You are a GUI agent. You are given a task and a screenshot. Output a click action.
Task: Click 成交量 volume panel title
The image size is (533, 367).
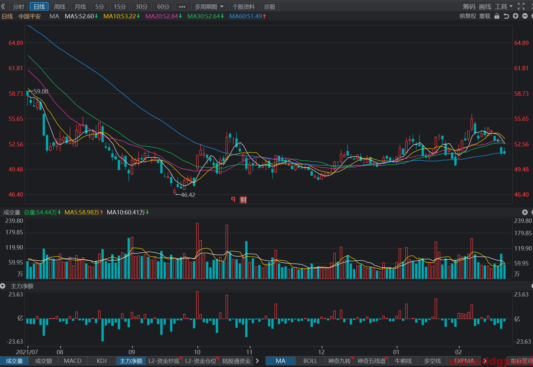(12, 212)
